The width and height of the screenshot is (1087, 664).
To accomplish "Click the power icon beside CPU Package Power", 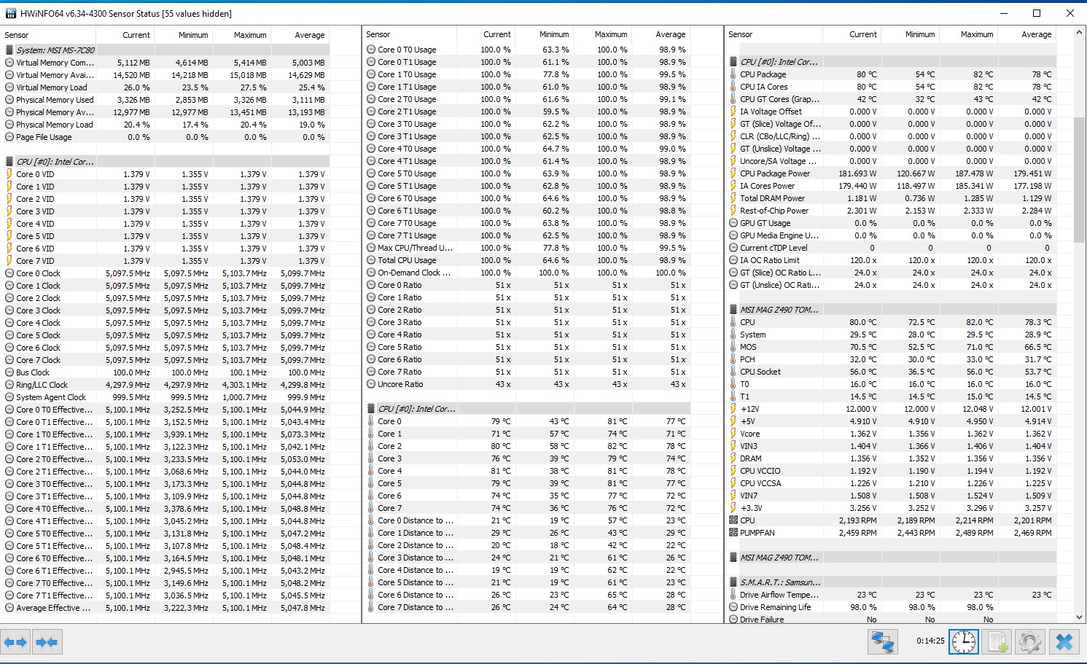I will pos(733,173).
